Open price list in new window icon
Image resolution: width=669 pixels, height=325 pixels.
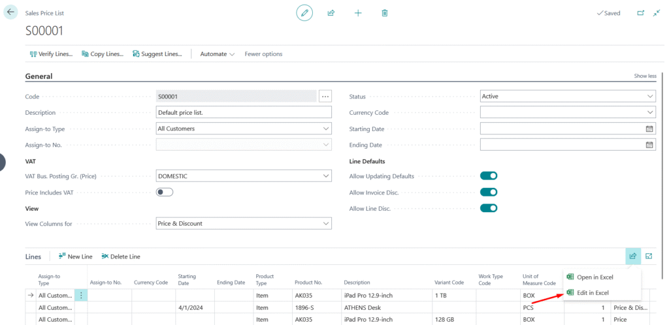[640, 13]
